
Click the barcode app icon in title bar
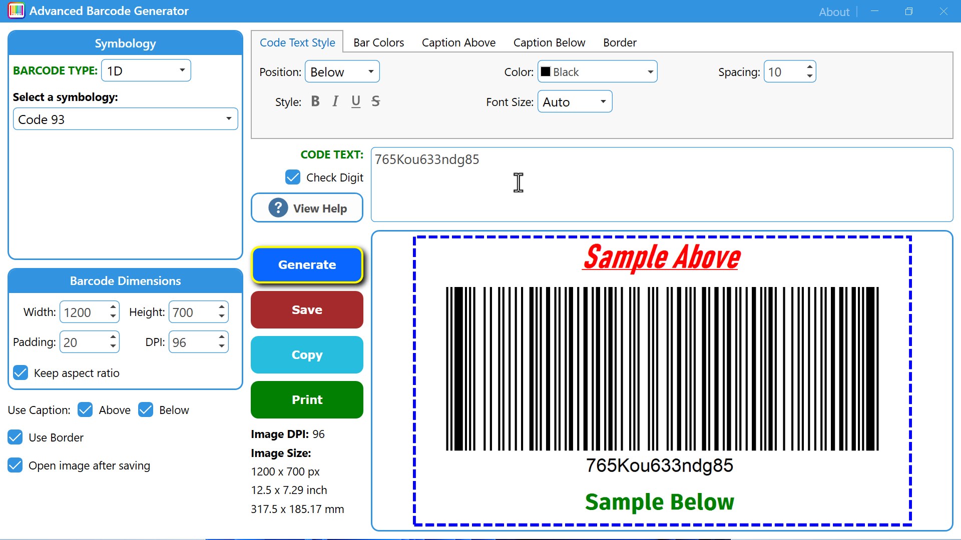16,11
